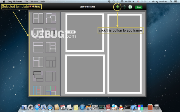Click the green plus add frame button

118,7
